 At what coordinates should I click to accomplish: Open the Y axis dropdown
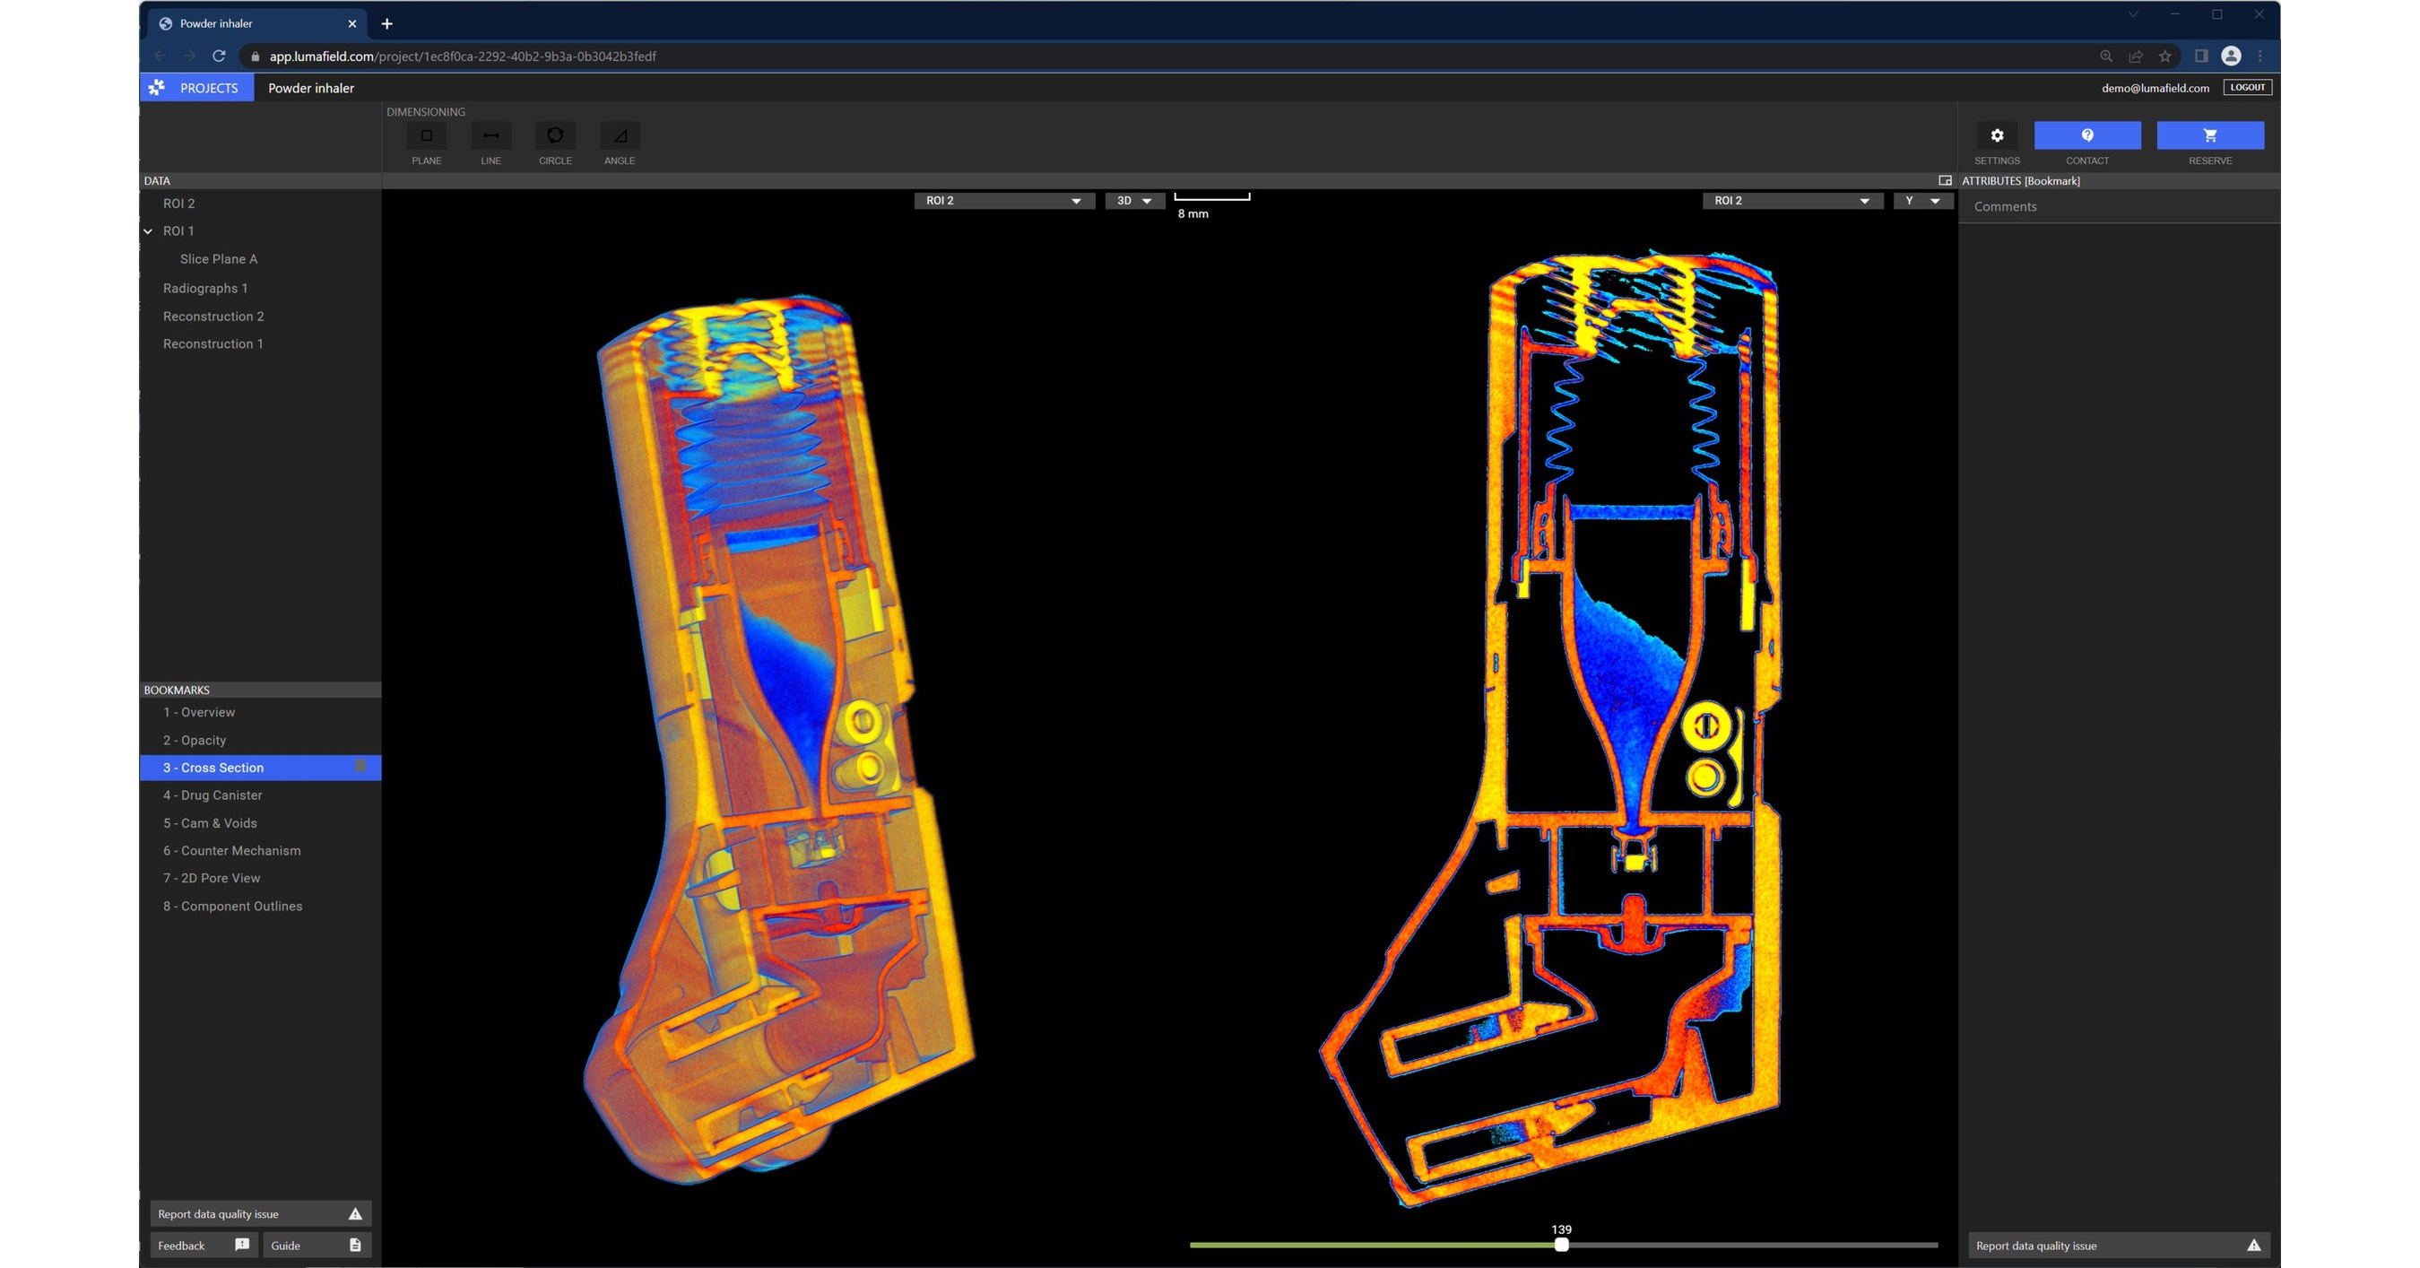(x=1922, y=201)
